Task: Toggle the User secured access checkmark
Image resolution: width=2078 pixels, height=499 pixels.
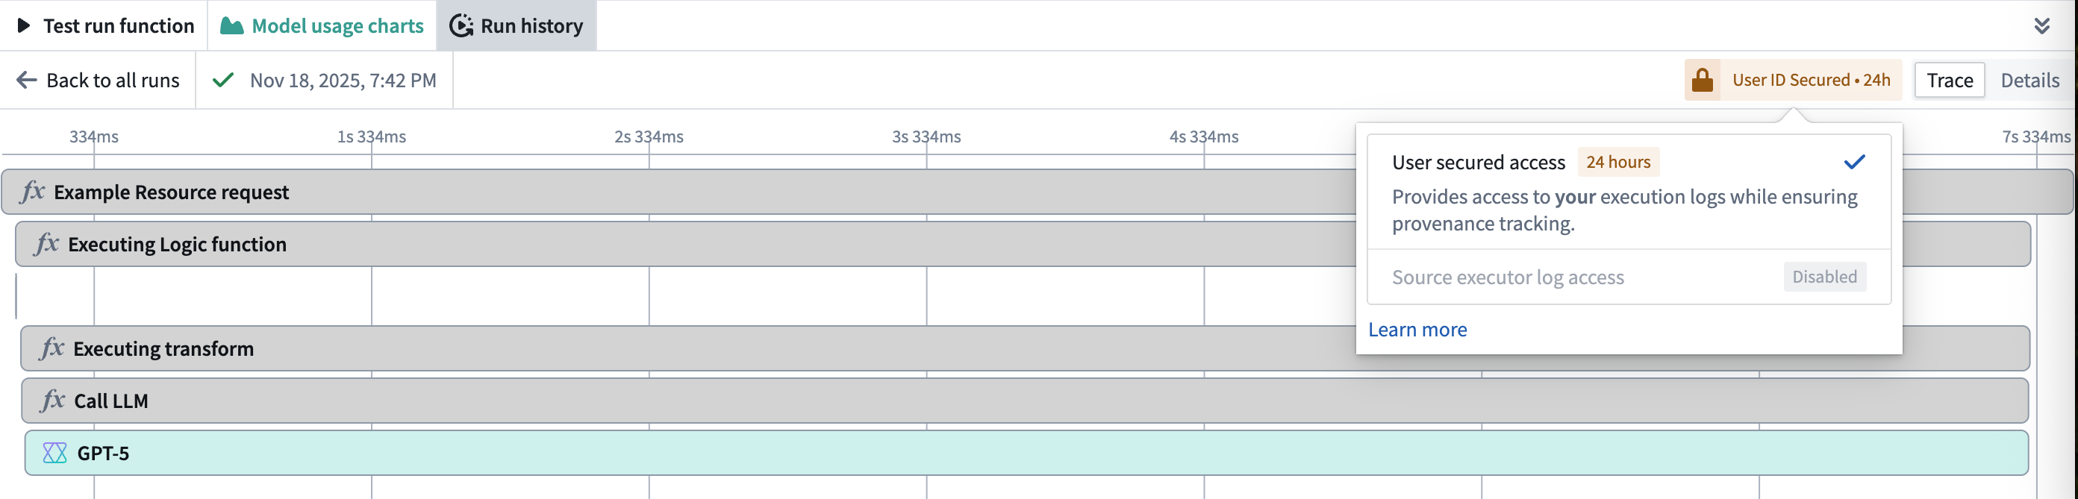Action: pos(1855,162)
